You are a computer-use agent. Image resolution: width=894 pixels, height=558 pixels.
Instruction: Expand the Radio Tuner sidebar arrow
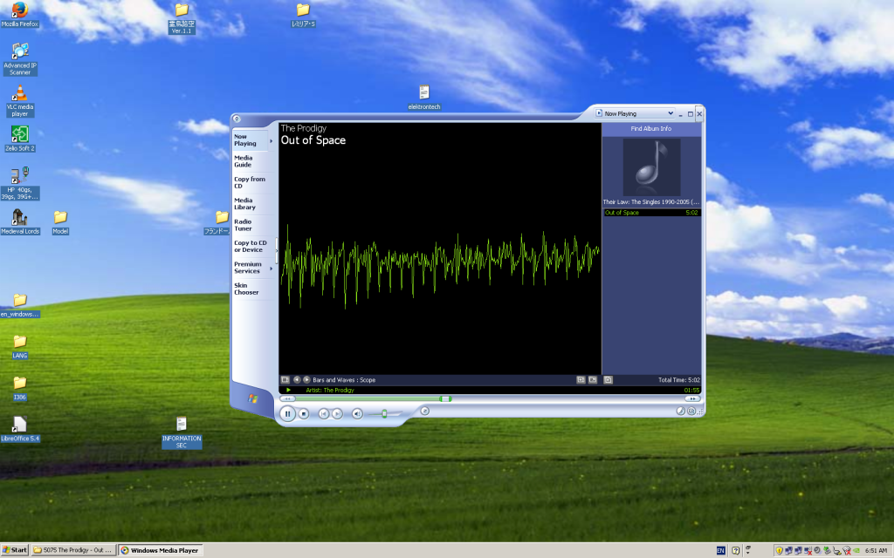point(272,225)
